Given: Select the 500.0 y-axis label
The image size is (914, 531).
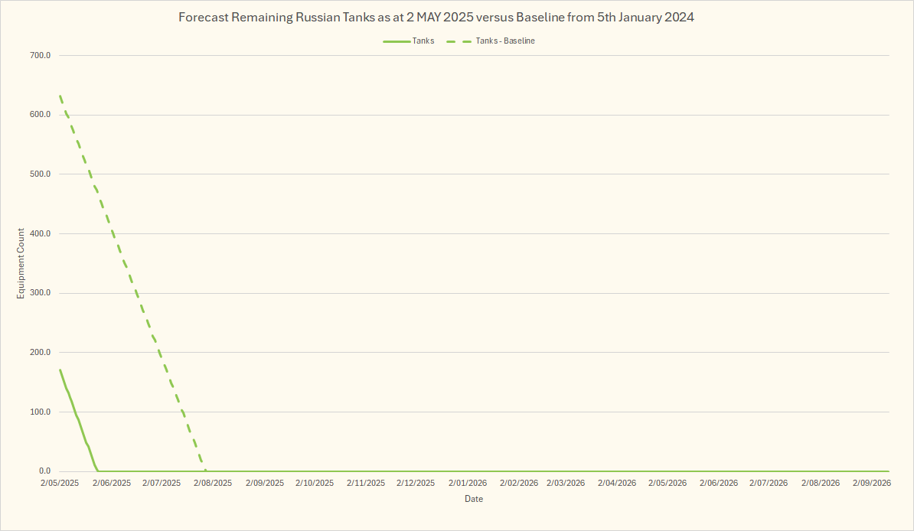Looking at the screenshot, I should (40, 174).
